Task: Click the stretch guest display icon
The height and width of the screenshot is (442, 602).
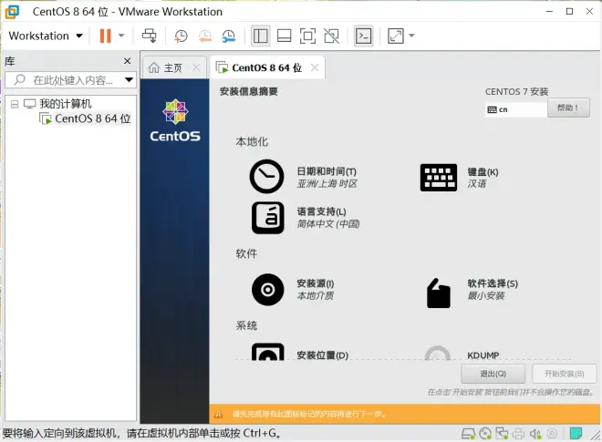Action: 396,36
